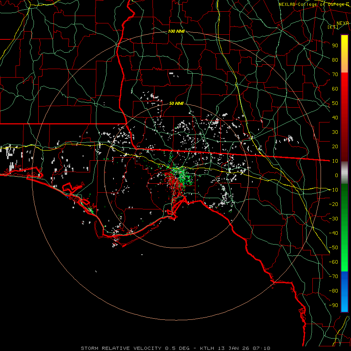This screenshot has width=351, height=351.
Task: Select the positive 10 knot scale label
Action: tap(335, 161)
